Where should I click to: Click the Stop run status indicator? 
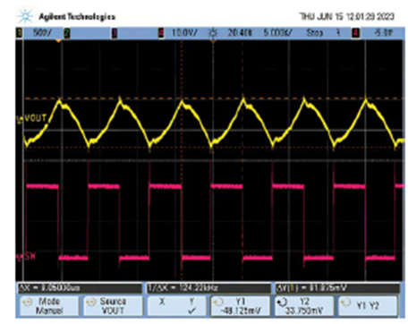(x=315, y=32)
